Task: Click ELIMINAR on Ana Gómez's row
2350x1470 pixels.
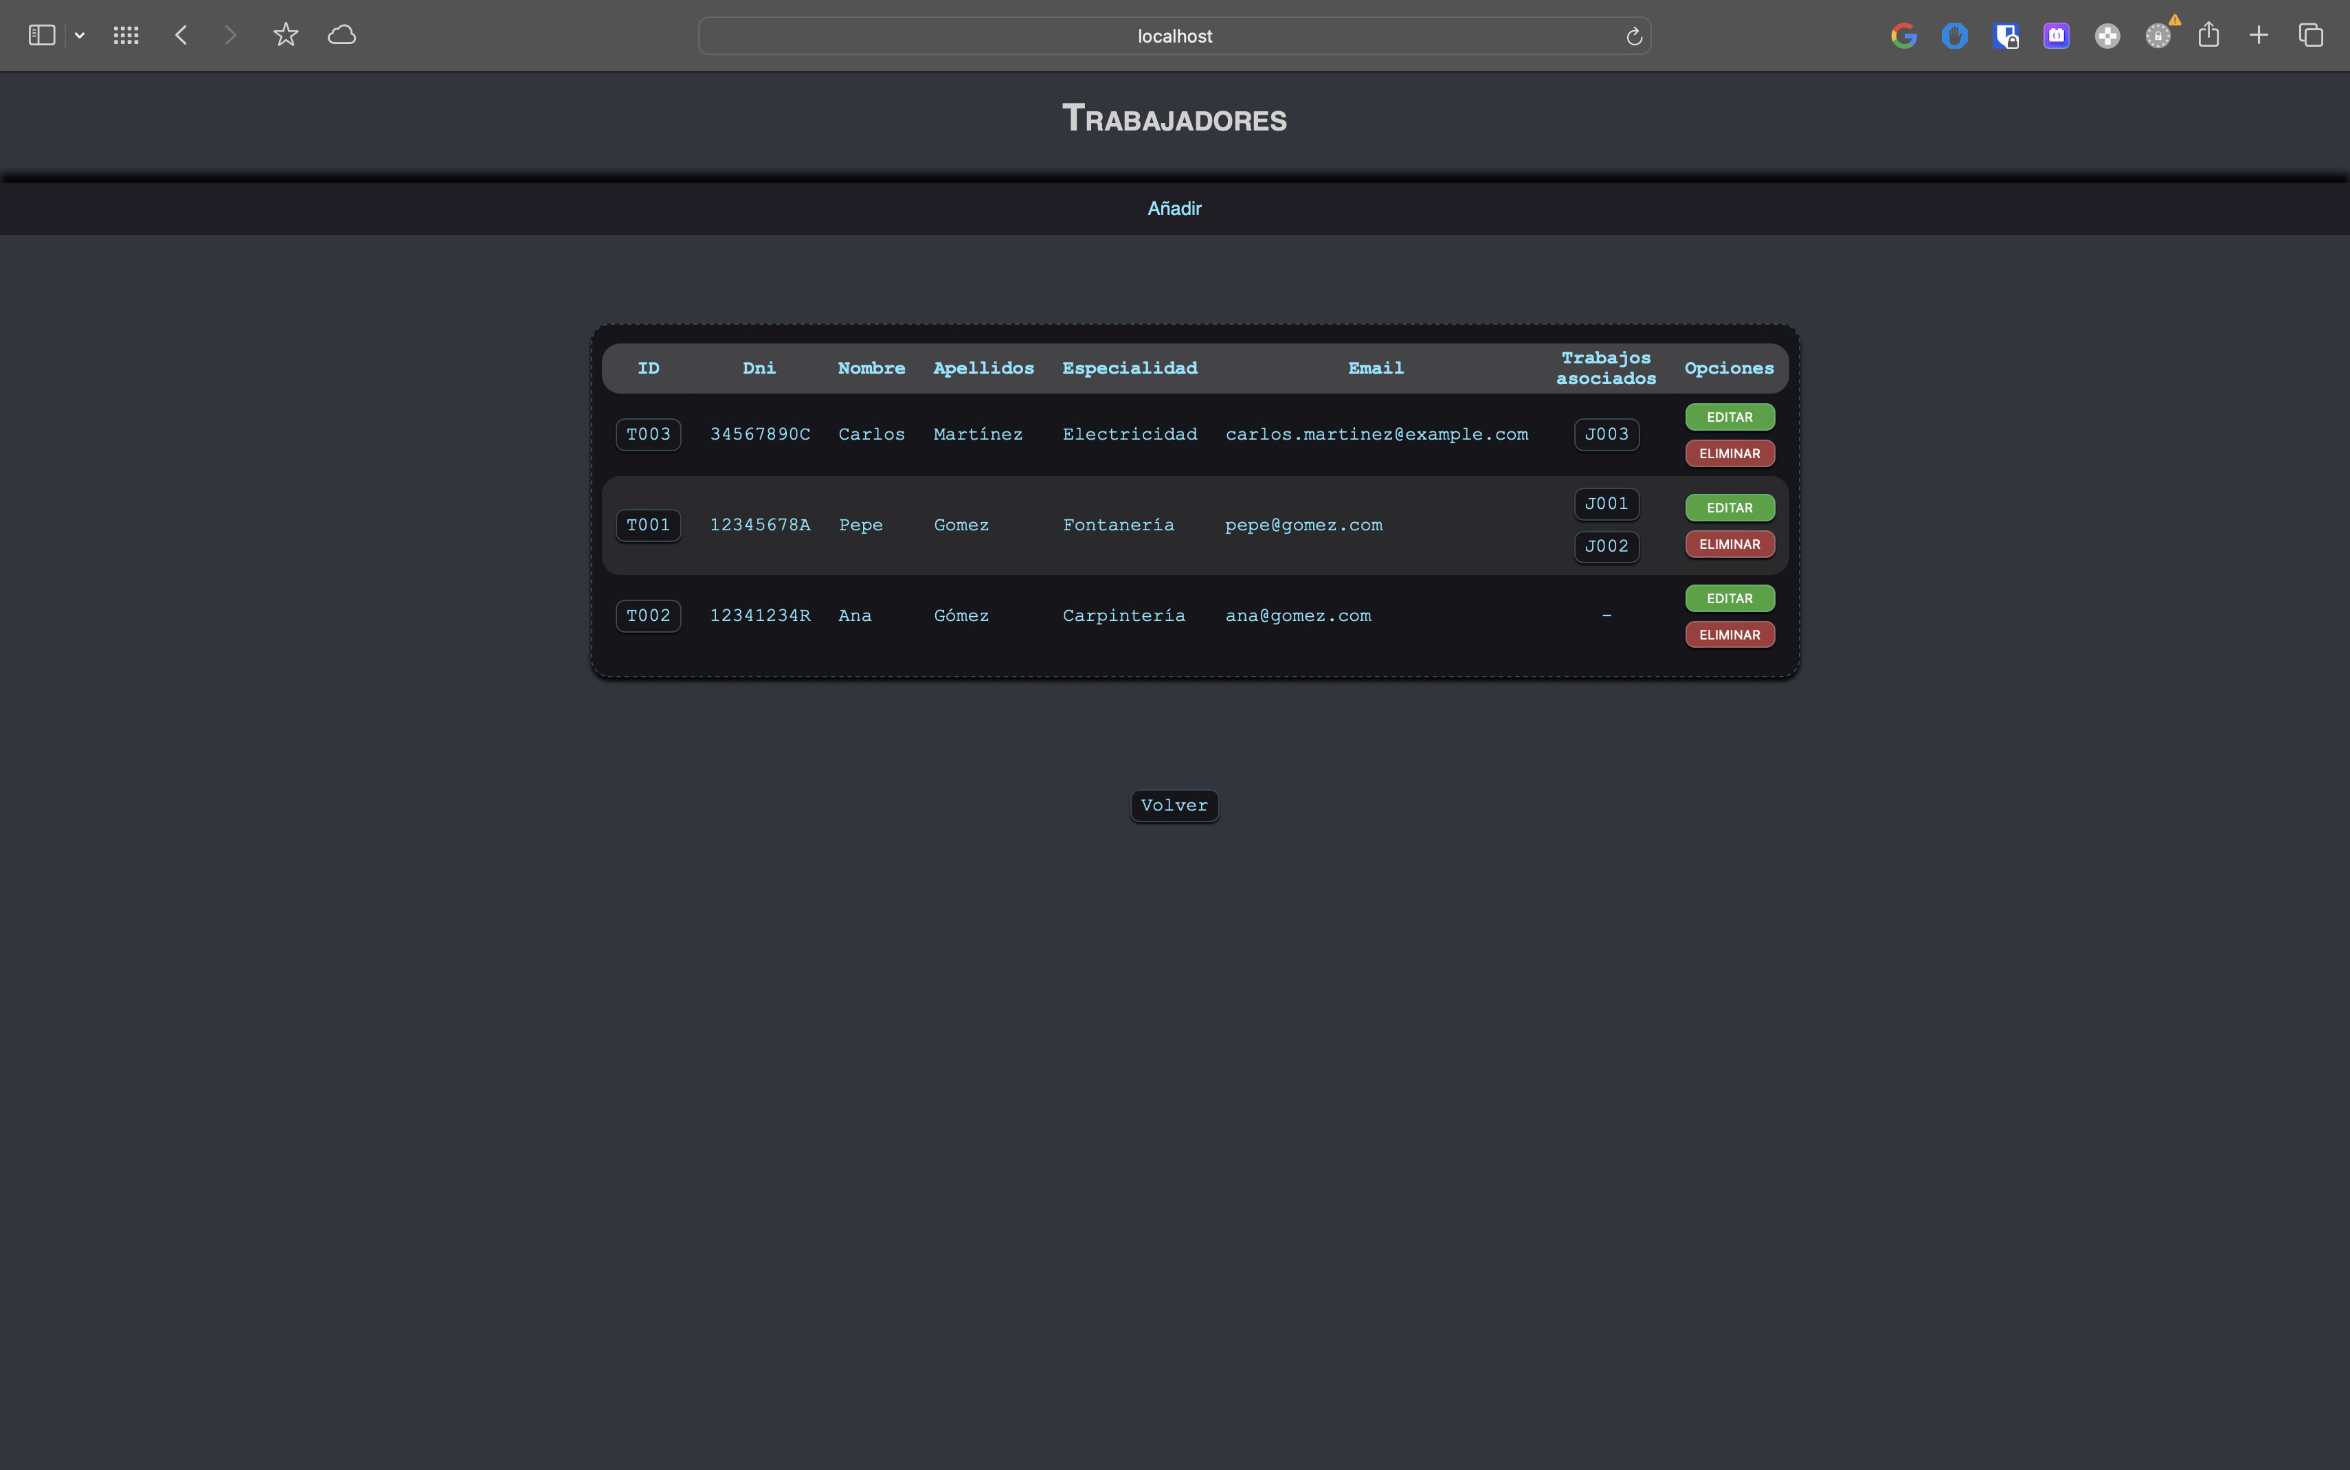Action: pos(1729,634)
